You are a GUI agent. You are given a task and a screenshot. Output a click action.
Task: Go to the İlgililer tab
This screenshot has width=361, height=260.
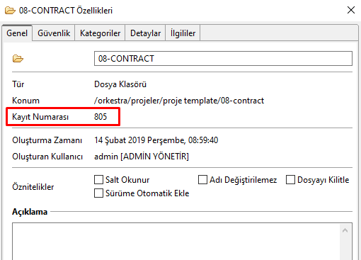coord(183,33)
